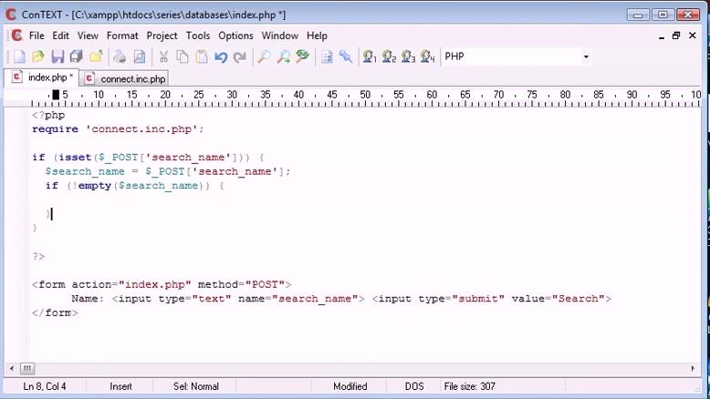The height and width of the screenshot is (399, 710).
Task: Click the 'Ln 8, Col 4' status entry
Action: click(45, 386)
